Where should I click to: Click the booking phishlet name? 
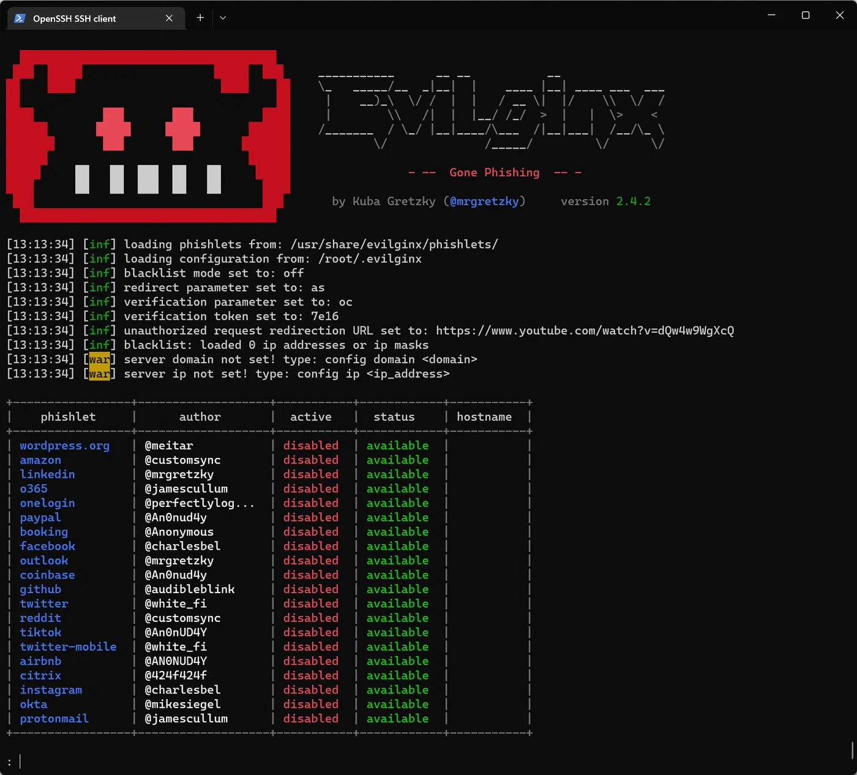[44, 532]
